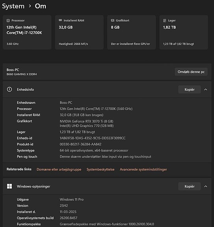
Task: Go back to System in breadcrumb
Action: click(x=13, y=6)
